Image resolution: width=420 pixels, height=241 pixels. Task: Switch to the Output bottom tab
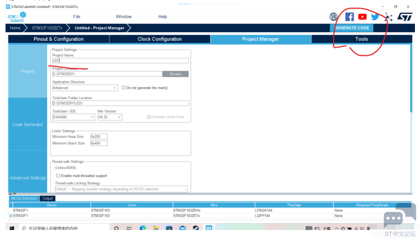click(47, 198)
